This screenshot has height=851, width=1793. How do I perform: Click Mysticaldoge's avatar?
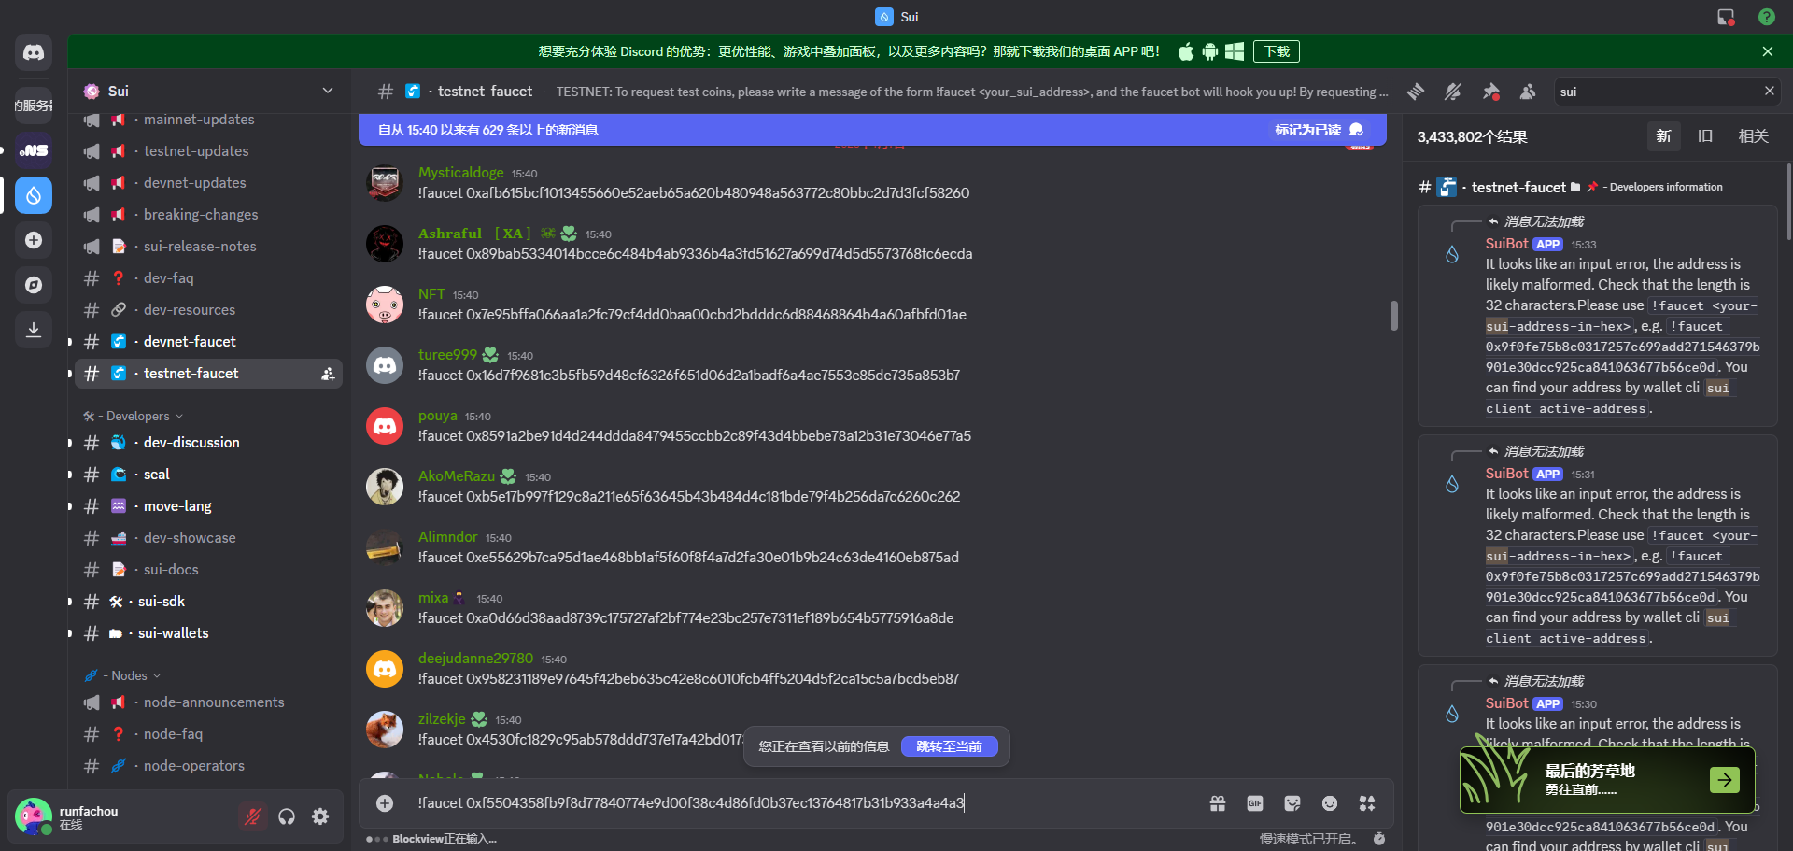[385, 183]
